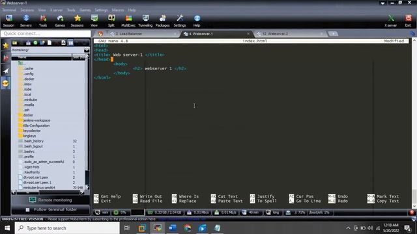The image size is (417, 234).
Task: Open the Macros menu
Action: (118, 10)
